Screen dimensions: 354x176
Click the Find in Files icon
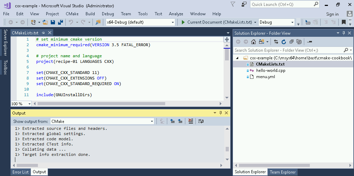[x=98, y=22]
